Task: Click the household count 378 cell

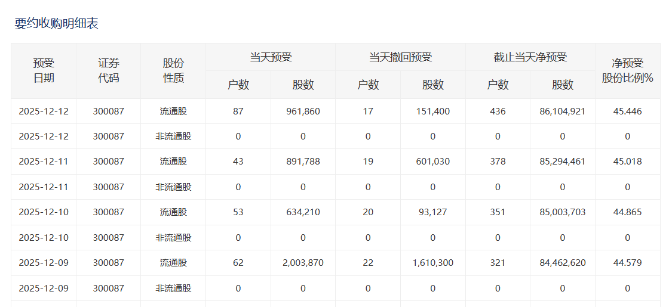Action: (x=498, y=162)
